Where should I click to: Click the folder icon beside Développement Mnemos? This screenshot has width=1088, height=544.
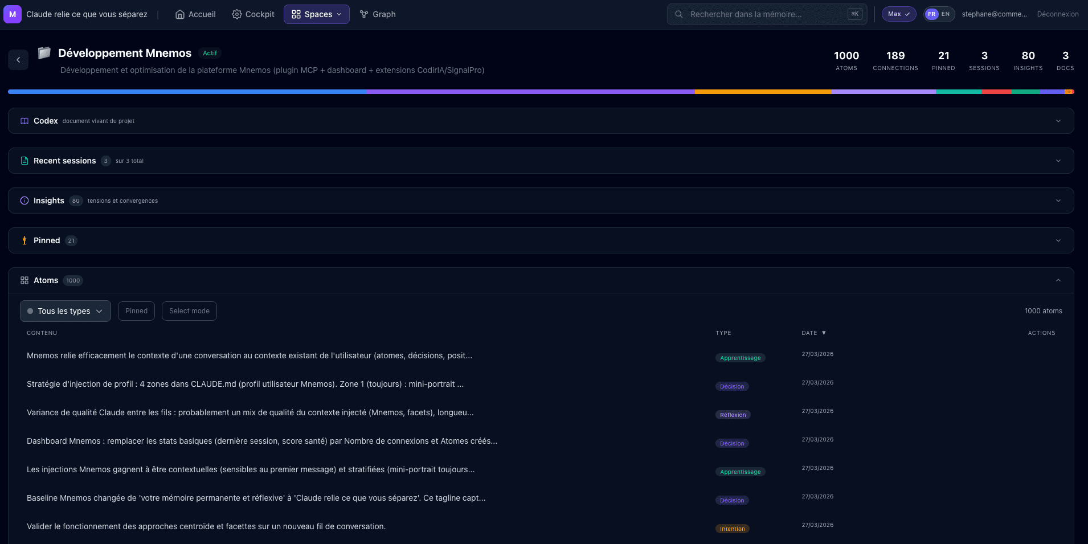click(x=44, y=53)
